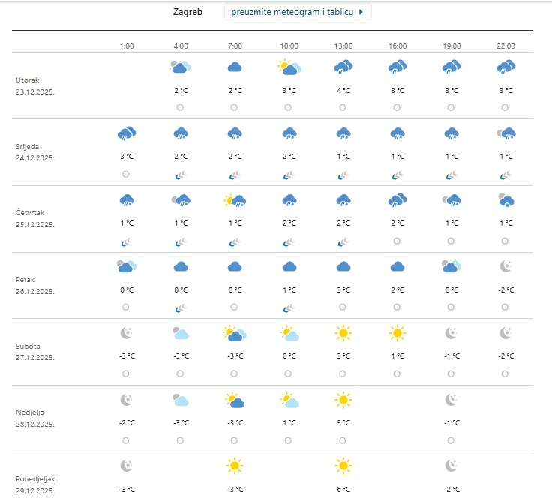Click the Petak 26.12.2025. row label
This screenshot has height=501, width=552.
34,286
